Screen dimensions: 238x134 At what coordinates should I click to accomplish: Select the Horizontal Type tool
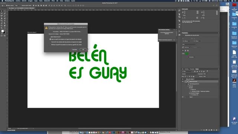click(4, 21)
